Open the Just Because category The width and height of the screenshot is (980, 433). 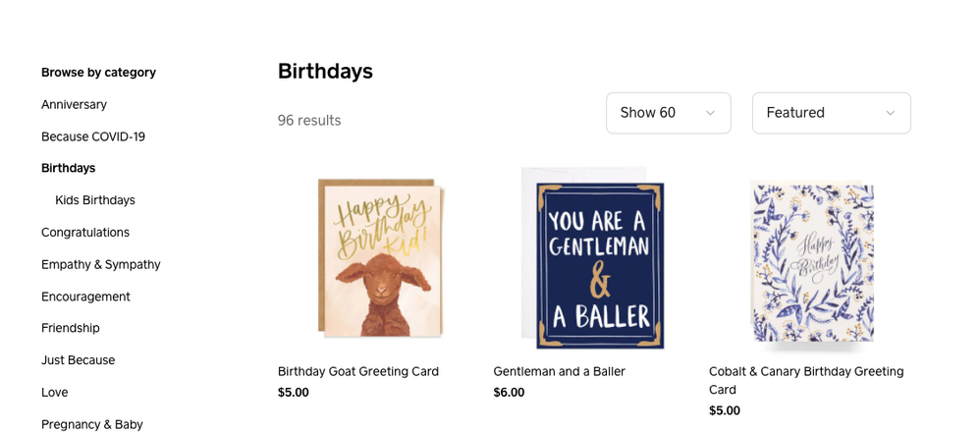(x=78, y=360)
